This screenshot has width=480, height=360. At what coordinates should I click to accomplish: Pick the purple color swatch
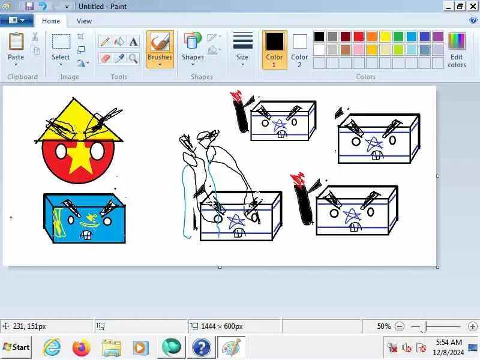(x=438, y=37)
